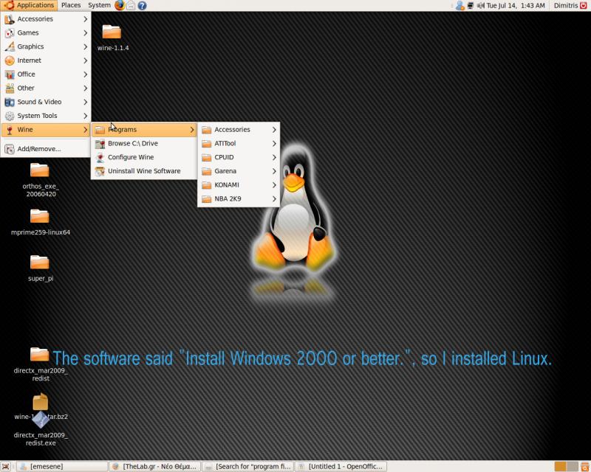Click the Wine glass icon in menu
591x472 pixels.
pos(10,130)
